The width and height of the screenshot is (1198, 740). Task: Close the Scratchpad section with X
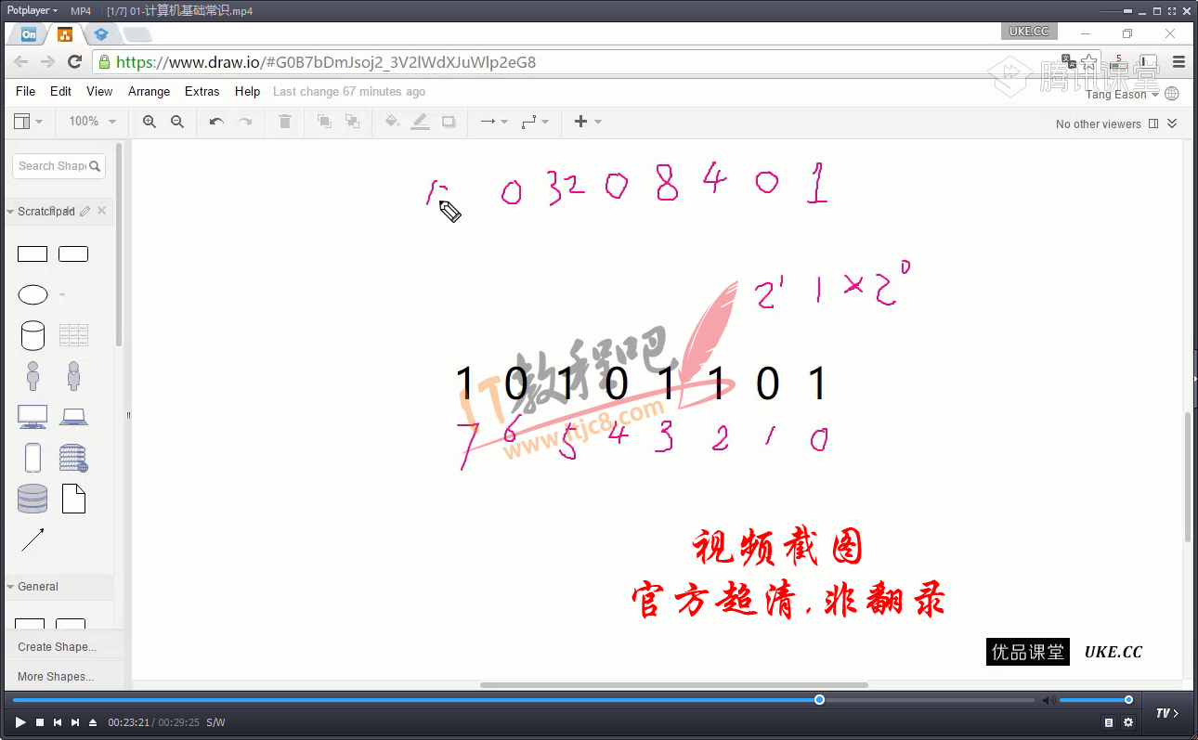[102, 211]
